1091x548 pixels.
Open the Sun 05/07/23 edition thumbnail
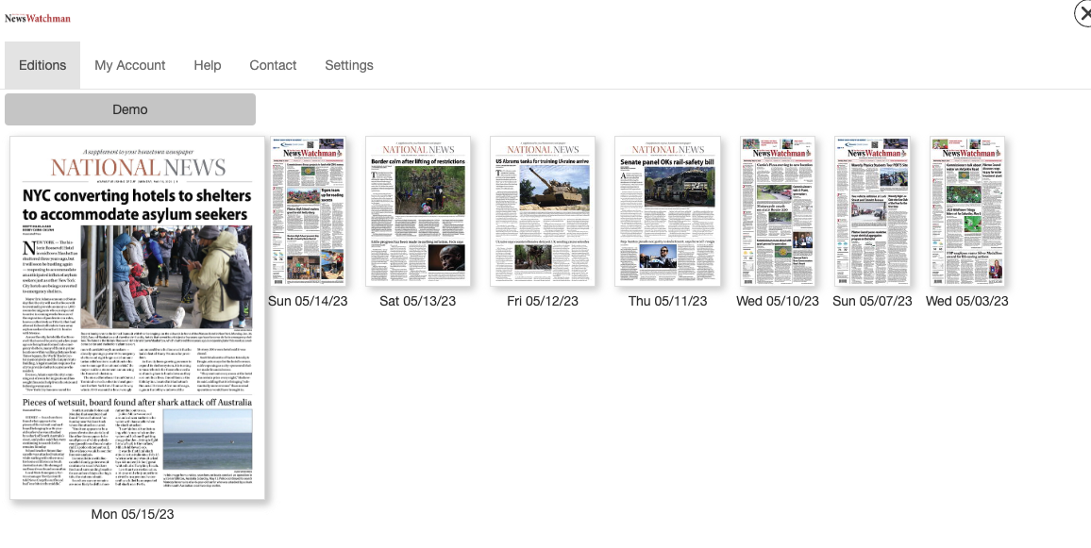pyautogui.click(x=872, y=211)
